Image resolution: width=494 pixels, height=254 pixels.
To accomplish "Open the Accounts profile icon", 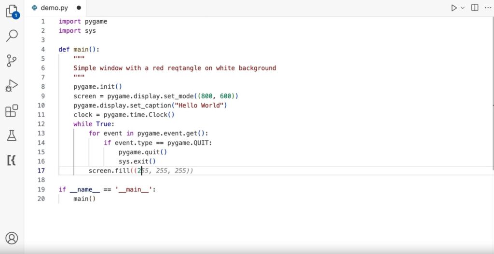I will tap(12, 238).
